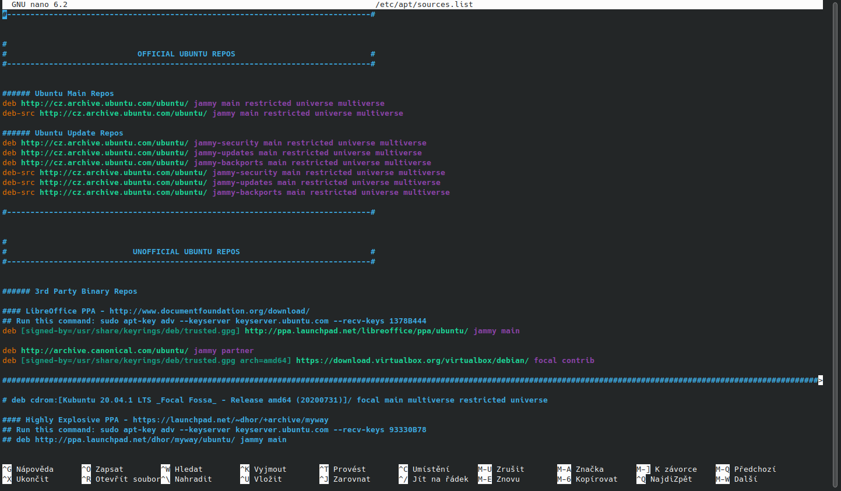
Task: Click the ^T Provést execute shortcut
Action: click(x=343, y=469)
